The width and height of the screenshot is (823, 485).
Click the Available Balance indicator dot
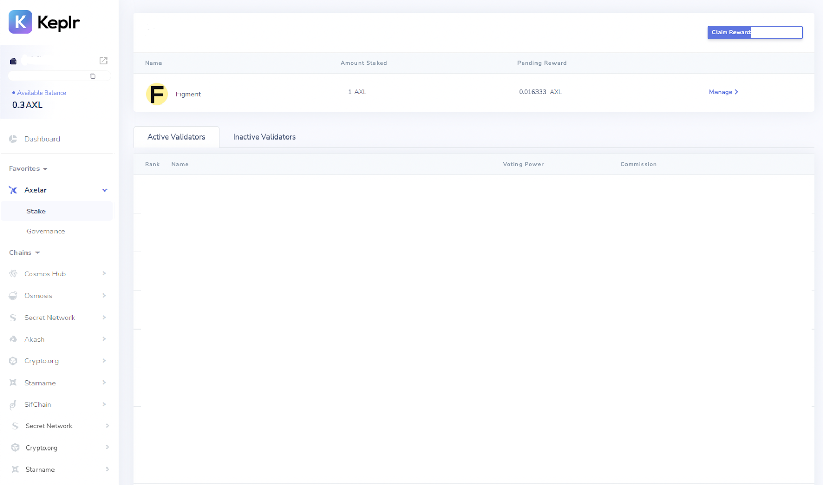coord(14,92)
